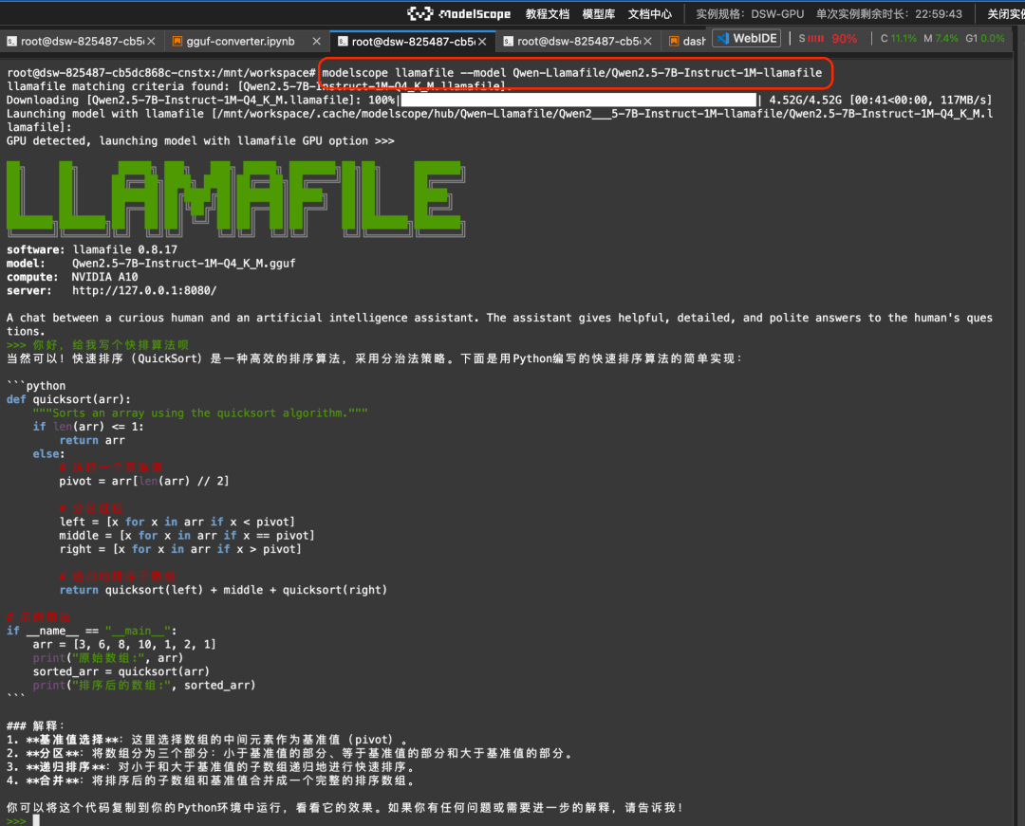Screen dimensions: 1025x826
Task: Close the first root@dsw terminal tab
Action: click(x=151, y=41)
